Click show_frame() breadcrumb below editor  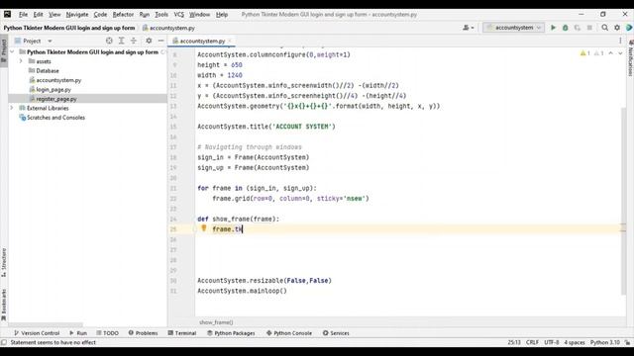[216, 322]
